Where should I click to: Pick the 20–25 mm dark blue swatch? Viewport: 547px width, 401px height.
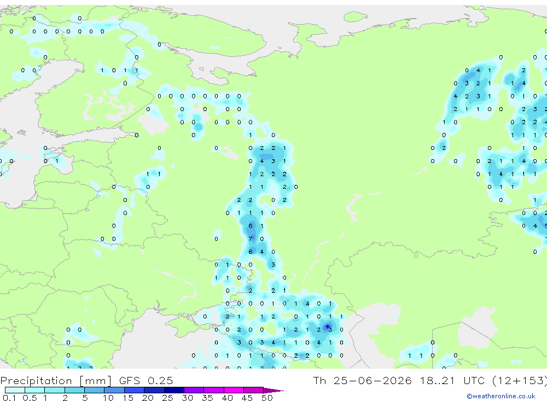(154, 390)
